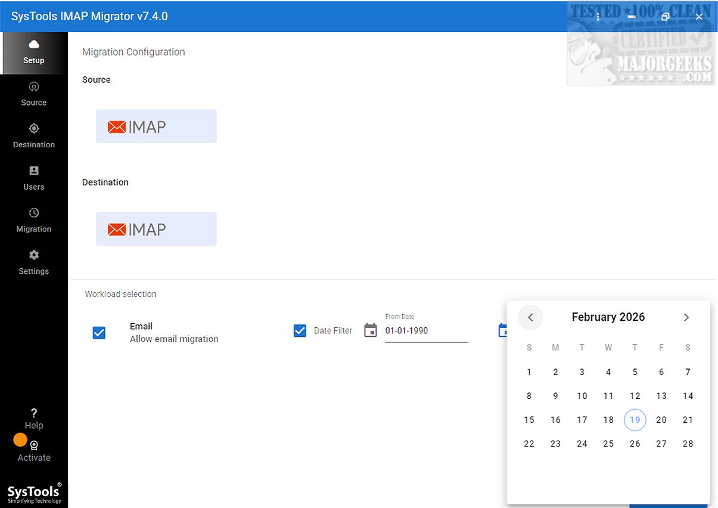
Task: Select highlighted today date 19
Action: [635, 420]
